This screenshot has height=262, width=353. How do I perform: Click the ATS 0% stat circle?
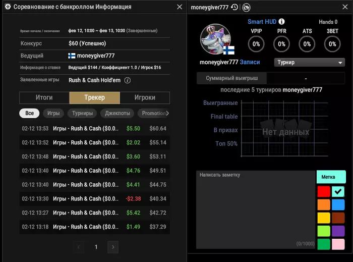point(307,44)
